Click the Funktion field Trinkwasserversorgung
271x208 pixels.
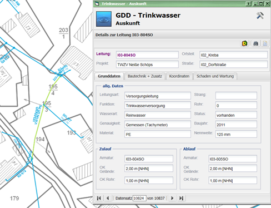click(x=158, y=106)
